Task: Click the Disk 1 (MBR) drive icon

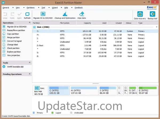Action: tap(34, 27)
